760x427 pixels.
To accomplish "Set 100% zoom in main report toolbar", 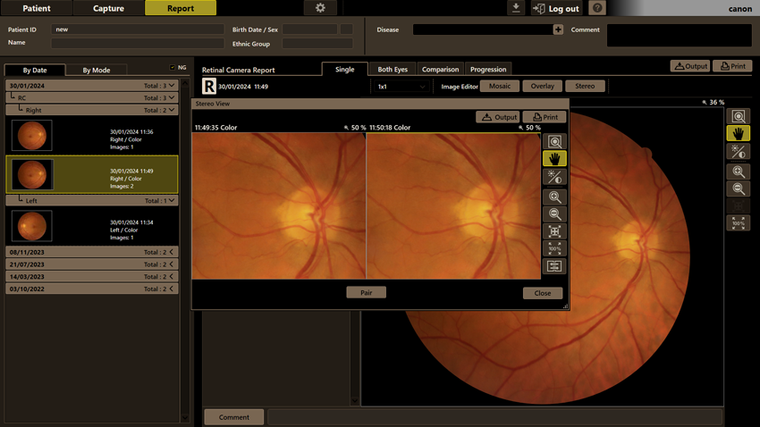I will click(x=739, y=223).
